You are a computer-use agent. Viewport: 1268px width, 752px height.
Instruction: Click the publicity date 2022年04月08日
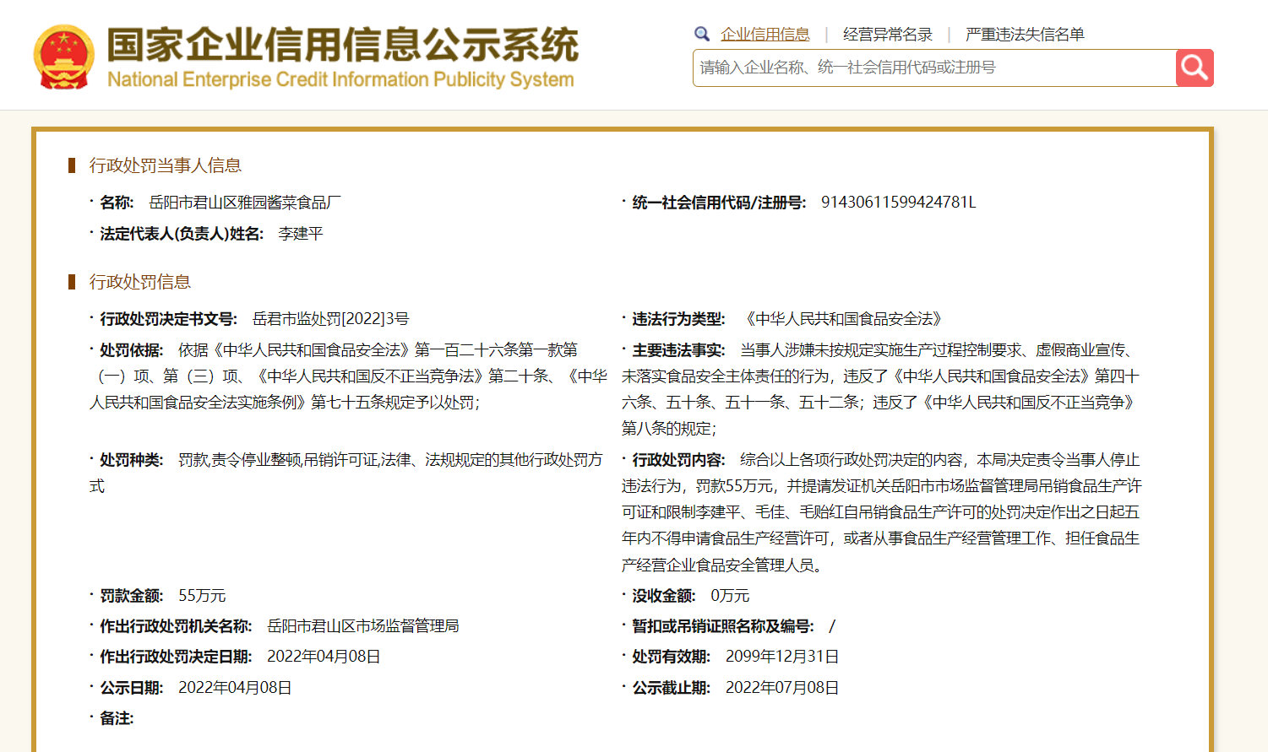pos(235,687)
